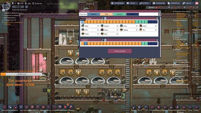This screenshot has width=201, height=113.
Task: Open Мебель furniture build category
Action: [x=49, y=107]
